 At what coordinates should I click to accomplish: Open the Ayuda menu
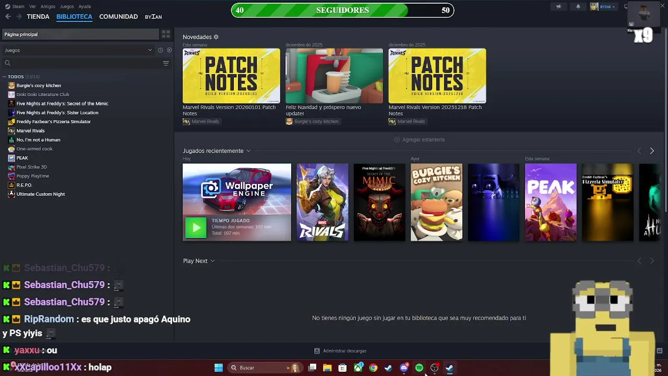[85, 7]
